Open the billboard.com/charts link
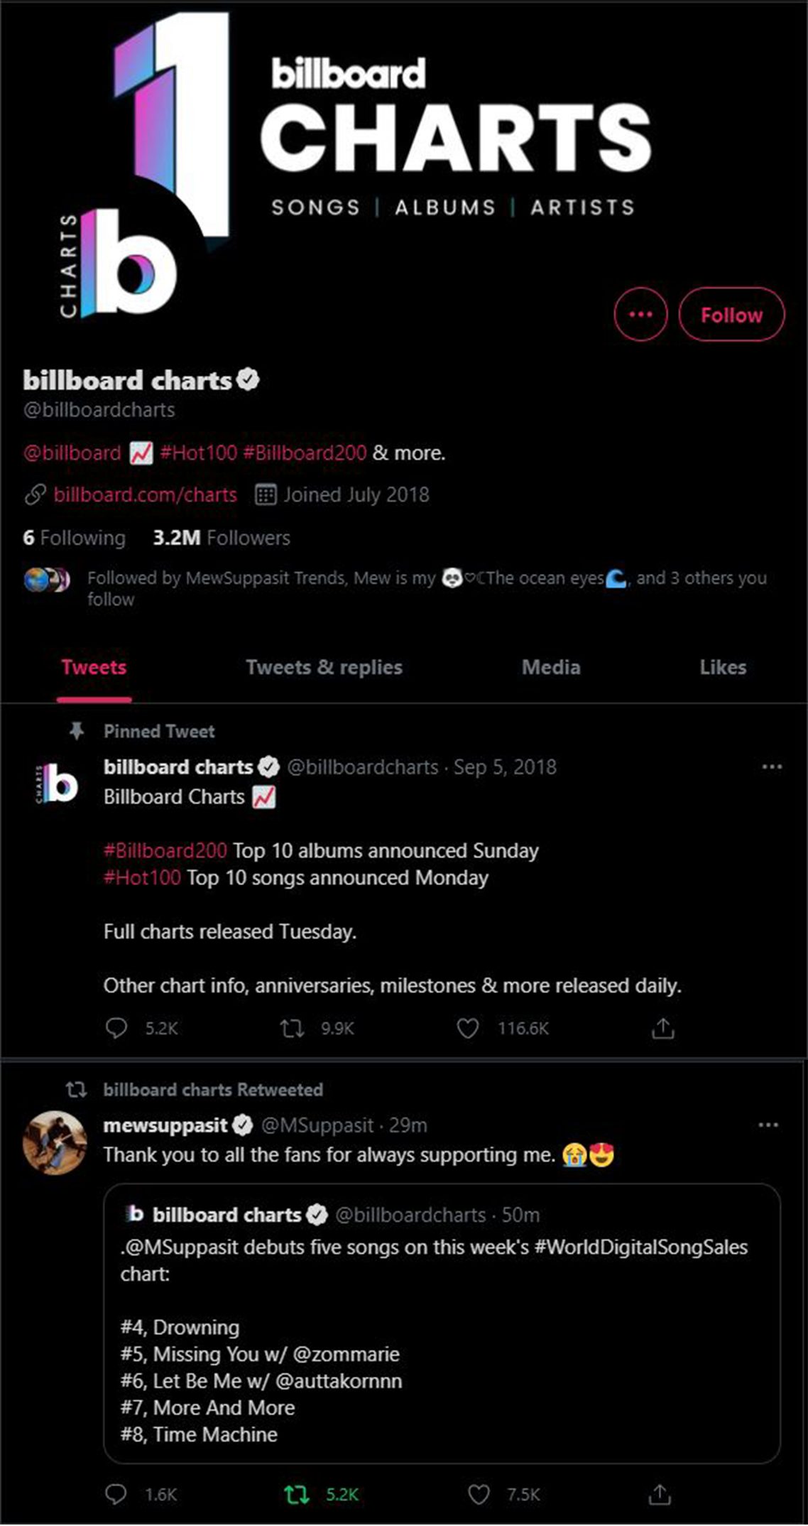 coord(145,494)
